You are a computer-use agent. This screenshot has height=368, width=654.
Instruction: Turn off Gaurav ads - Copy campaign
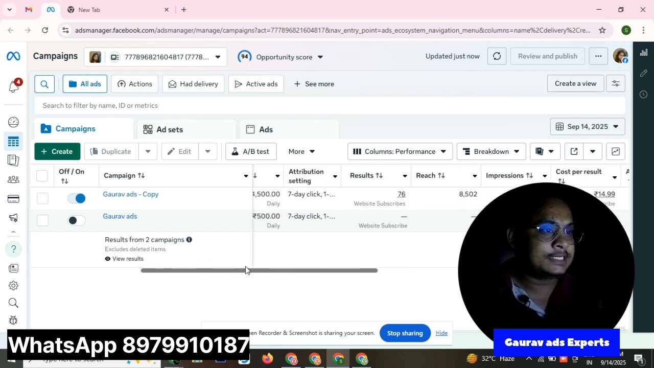pos(77,198)
